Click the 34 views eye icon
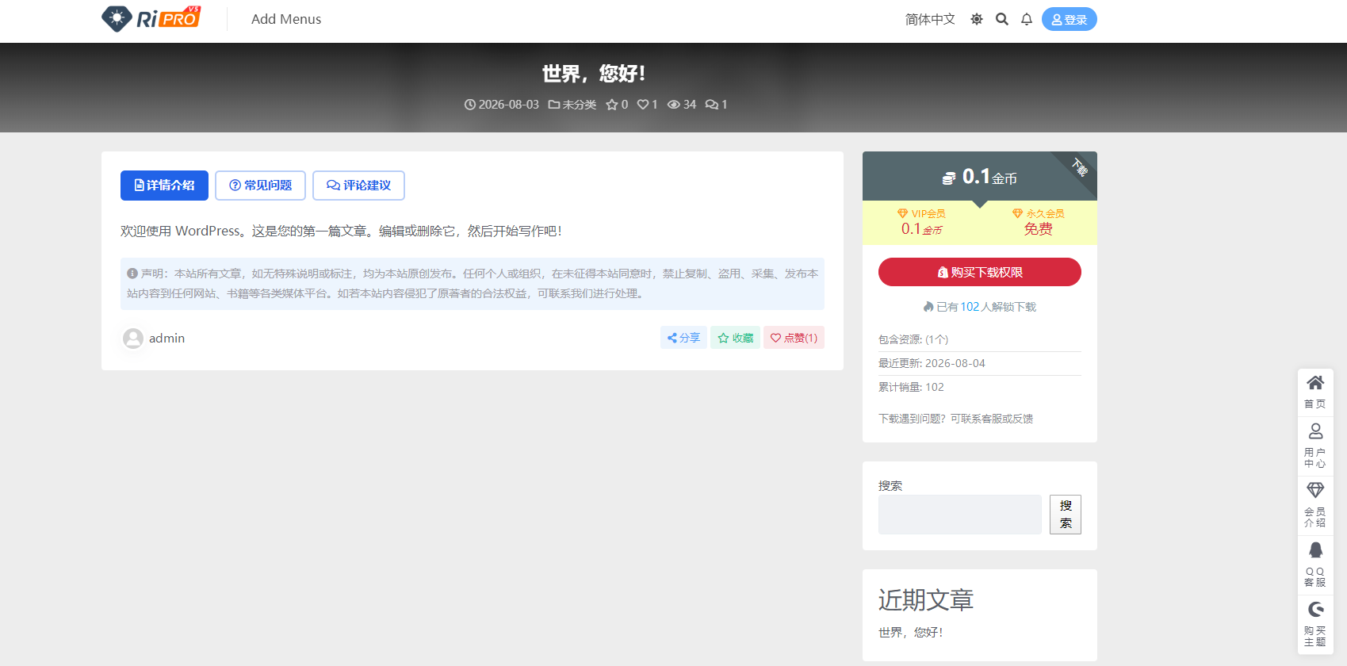Image resolution: width=1347 pixels, height=666 pixels. [x=682, y=105]
